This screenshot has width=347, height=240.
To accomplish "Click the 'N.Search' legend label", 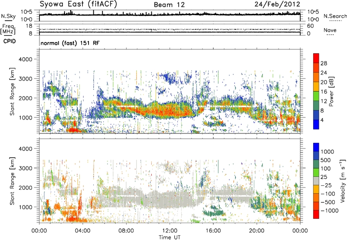I will [335, 16].
